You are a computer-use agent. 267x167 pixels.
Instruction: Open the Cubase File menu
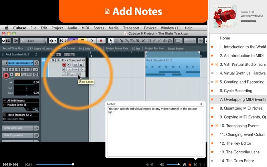(33, 28)
